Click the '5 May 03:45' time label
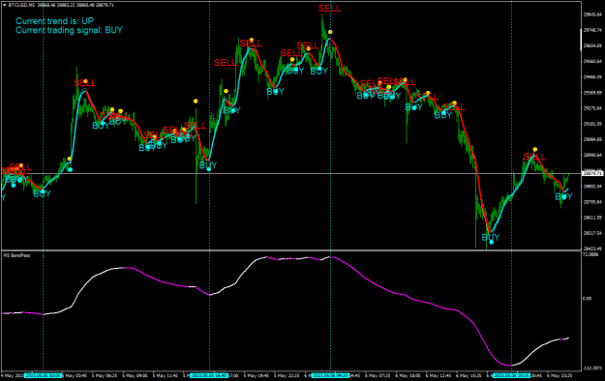Viewport: 605px width, 381px height. tap(75, 375)
